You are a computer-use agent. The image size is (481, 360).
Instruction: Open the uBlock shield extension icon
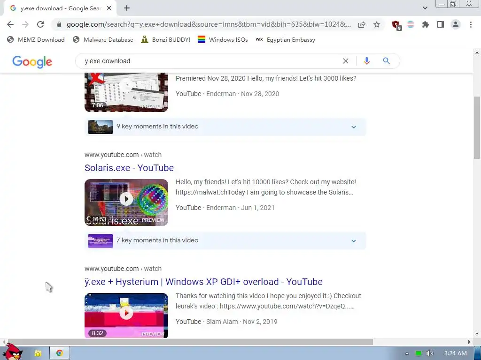(396, 25)
